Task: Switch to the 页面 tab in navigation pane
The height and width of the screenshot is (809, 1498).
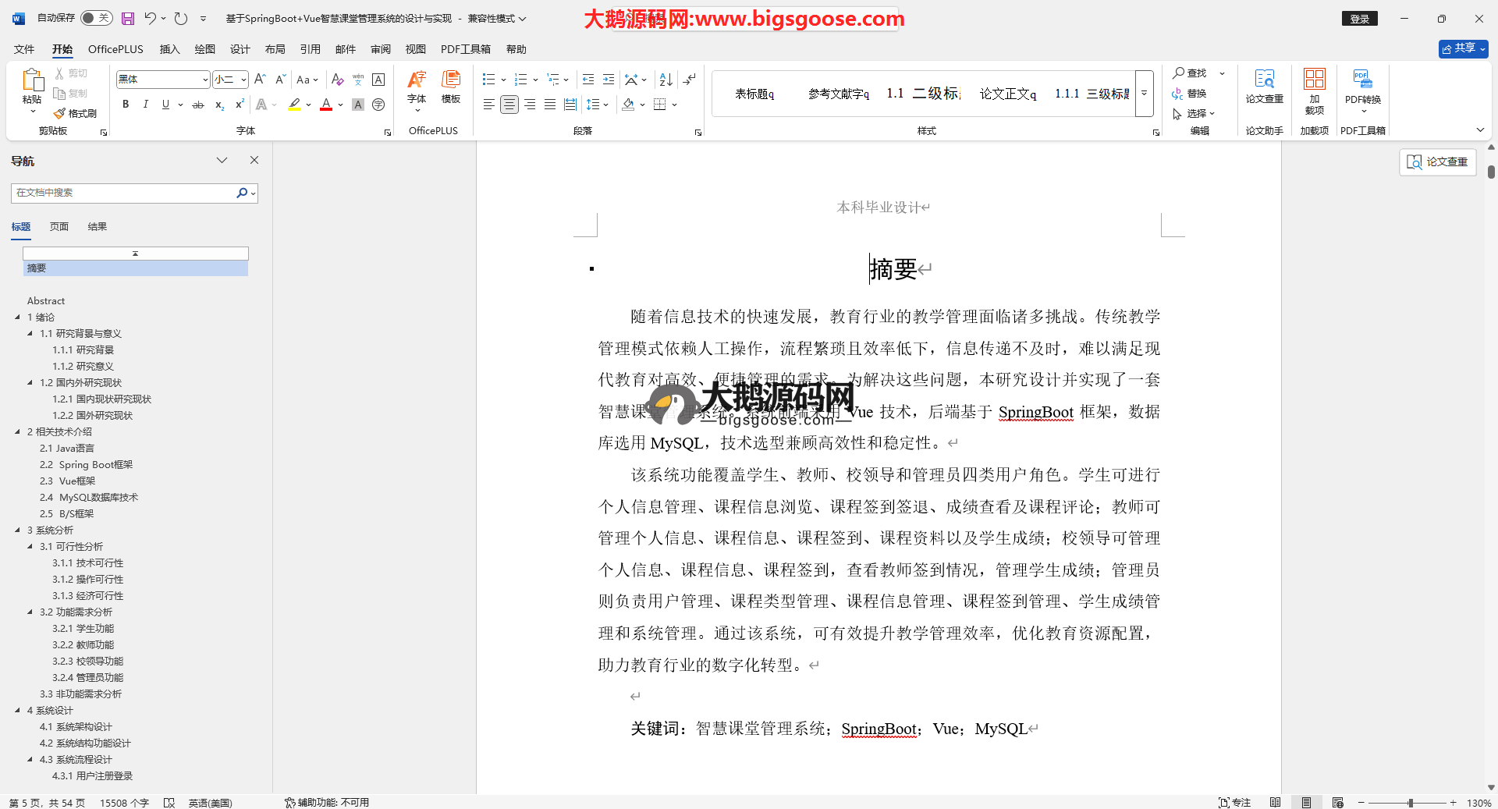Action: click(x=59, y=227)
